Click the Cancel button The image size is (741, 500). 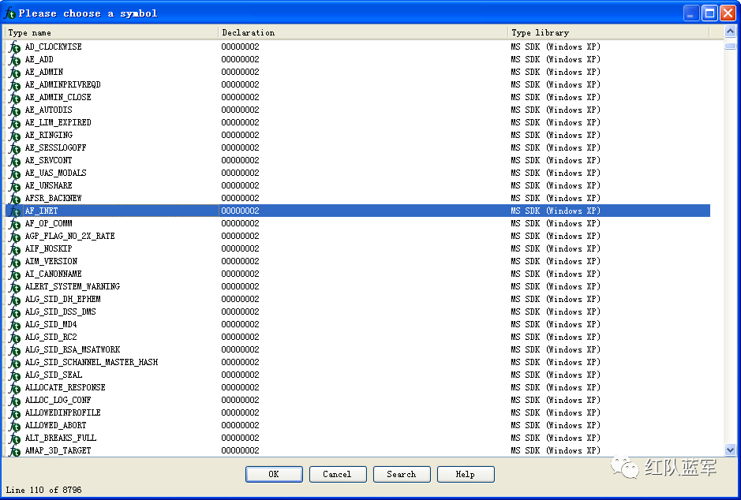(338, 474)
